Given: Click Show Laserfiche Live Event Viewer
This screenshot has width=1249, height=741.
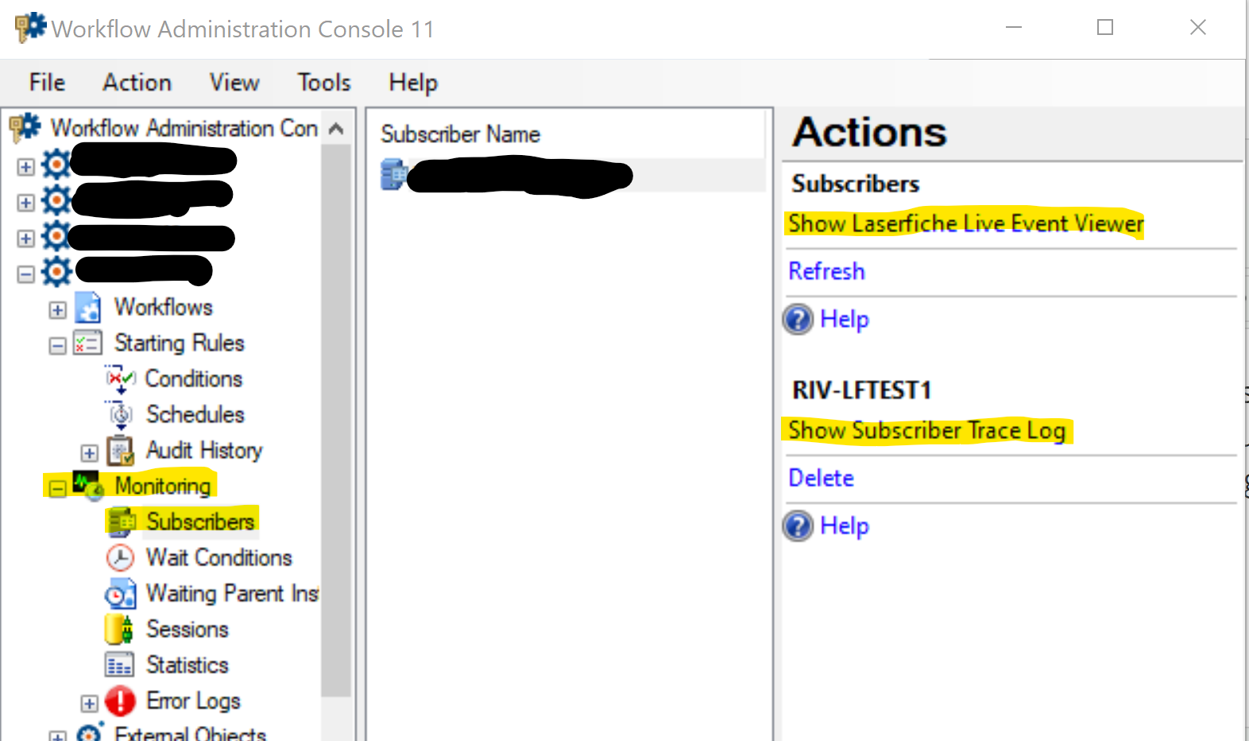Looking at the screenshot, I should coord(965,224).
